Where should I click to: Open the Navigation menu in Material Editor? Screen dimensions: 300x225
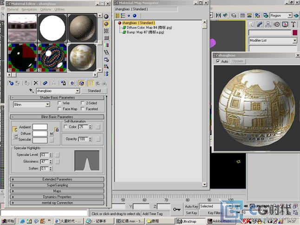pyautogui.click(x=29, y=9)
